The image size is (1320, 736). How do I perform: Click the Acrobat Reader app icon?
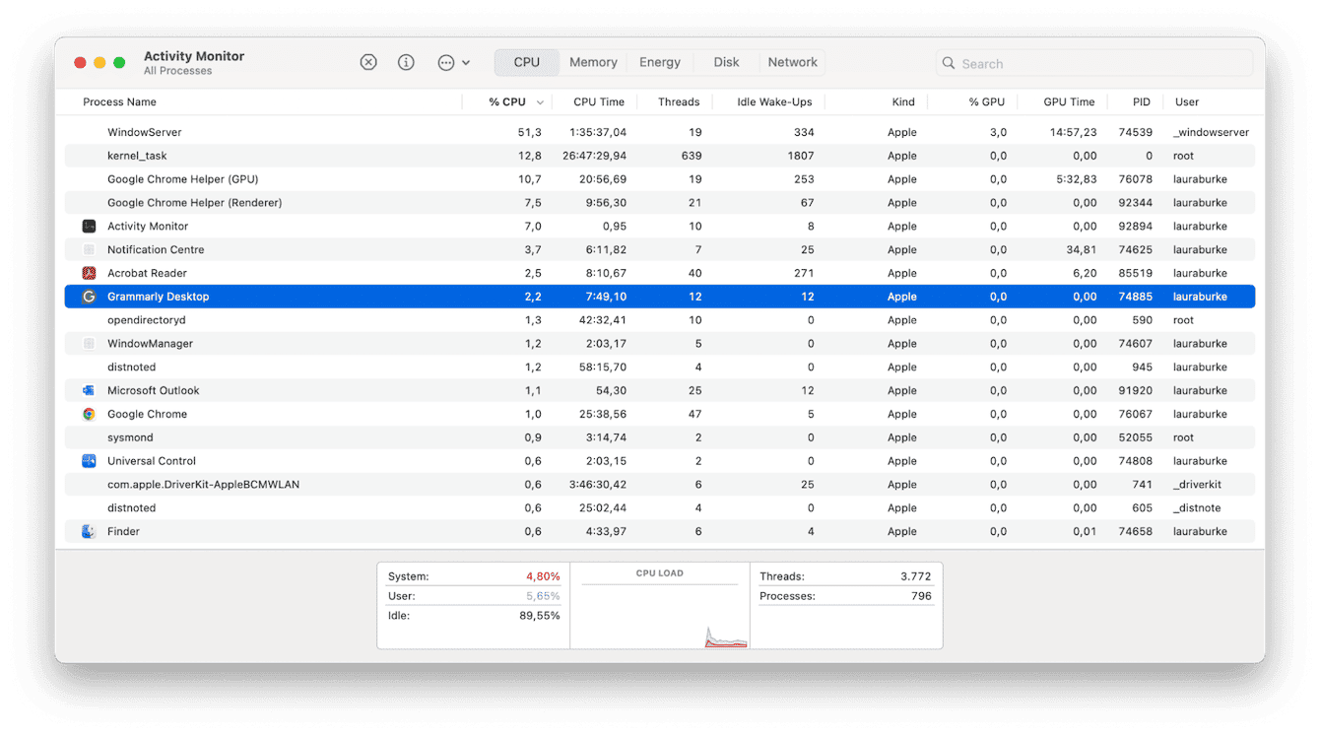coord(87,273)
